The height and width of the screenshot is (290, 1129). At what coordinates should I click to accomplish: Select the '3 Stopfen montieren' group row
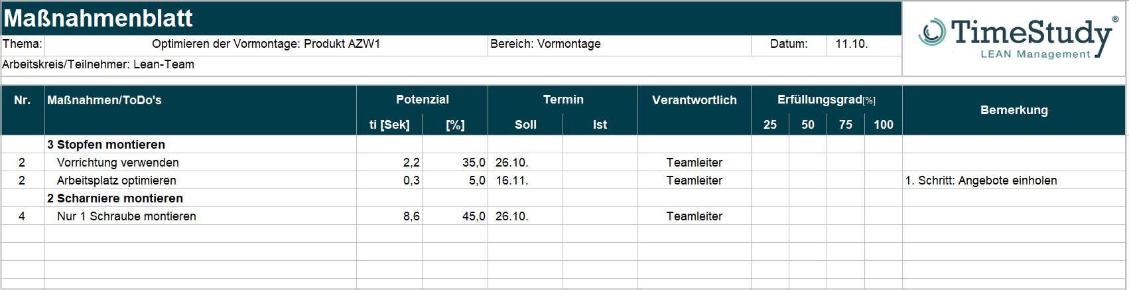click(x=106, y=145)
